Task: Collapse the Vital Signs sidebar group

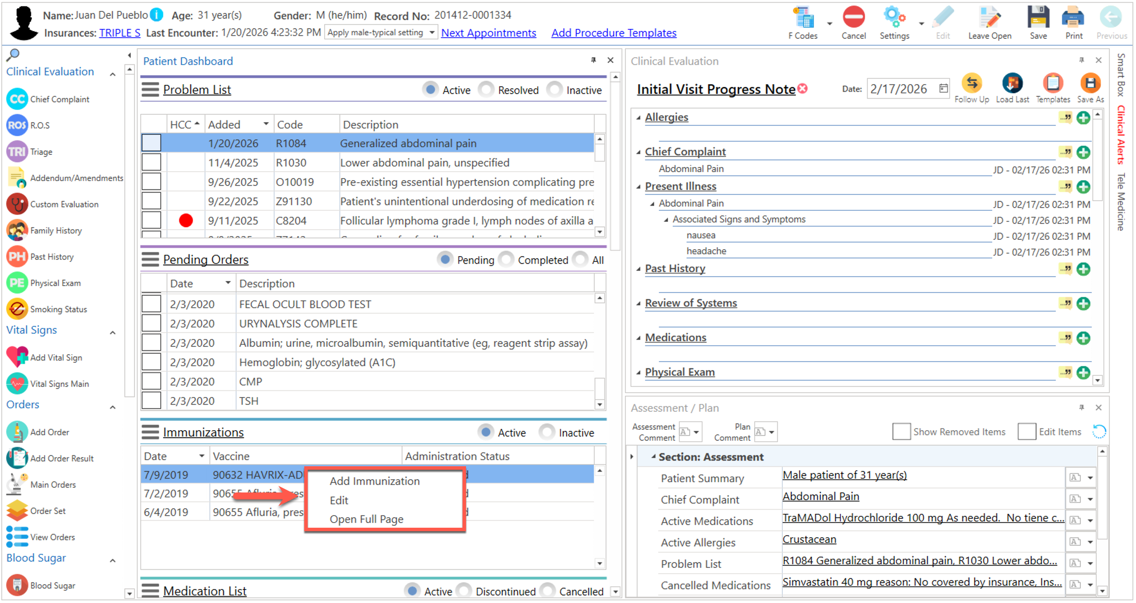Action: [113, 333]
